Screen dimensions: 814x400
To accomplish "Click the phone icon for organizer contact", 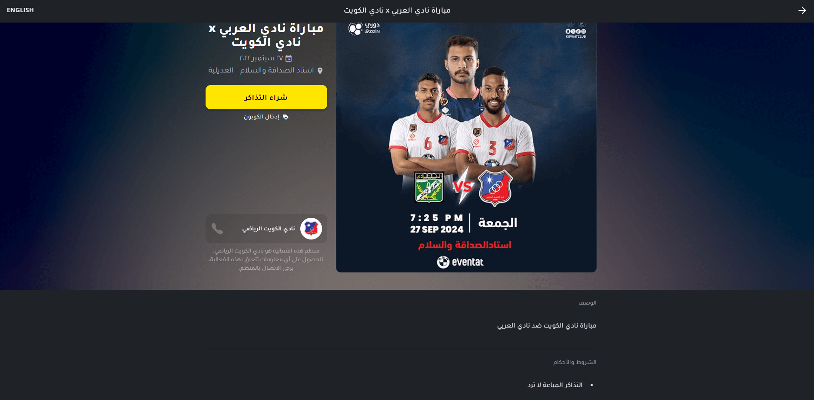I will pyautogui.click(x=217, y=229).
